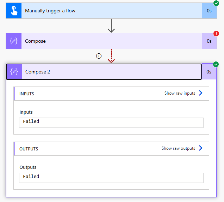
Task: Open Show raw inputs link
Action: pos(180,93)
